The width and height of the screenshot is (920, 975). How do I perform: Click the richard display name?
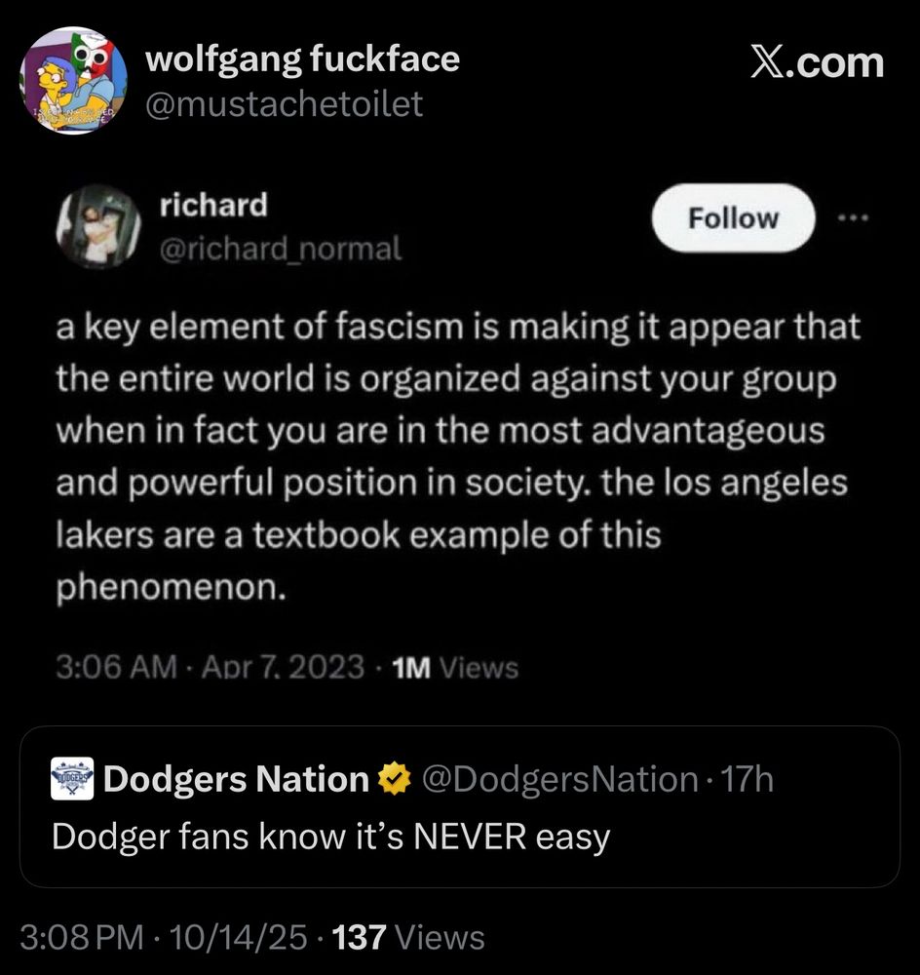point(213,205)
